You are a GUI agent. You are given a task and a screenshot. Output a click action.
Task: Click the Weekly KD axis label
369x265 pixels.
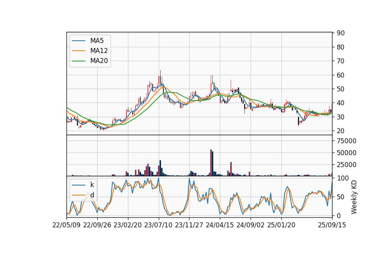tap(354, 197)
